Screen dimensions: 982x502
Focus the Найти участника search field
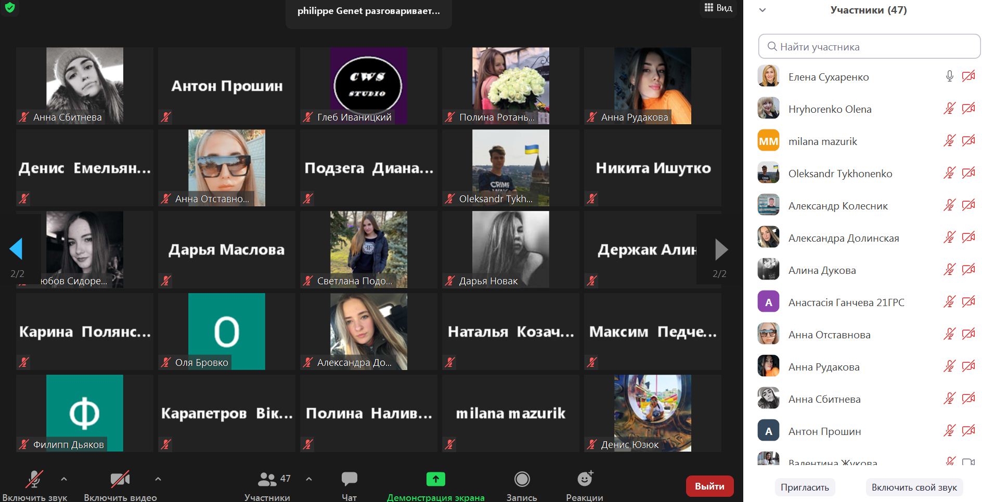pyautogui.click(x=869, y=47)
